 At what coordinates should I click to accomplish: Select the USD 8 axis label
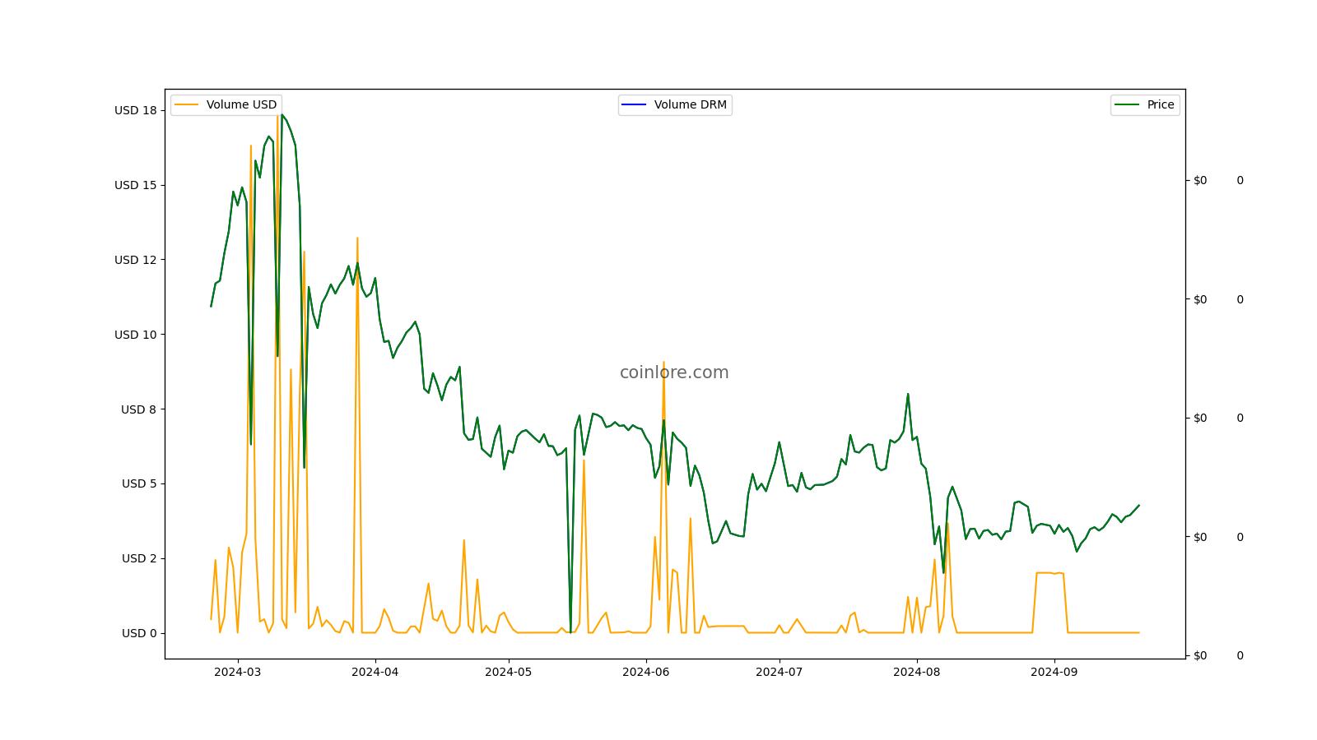[x=139, y=409]
